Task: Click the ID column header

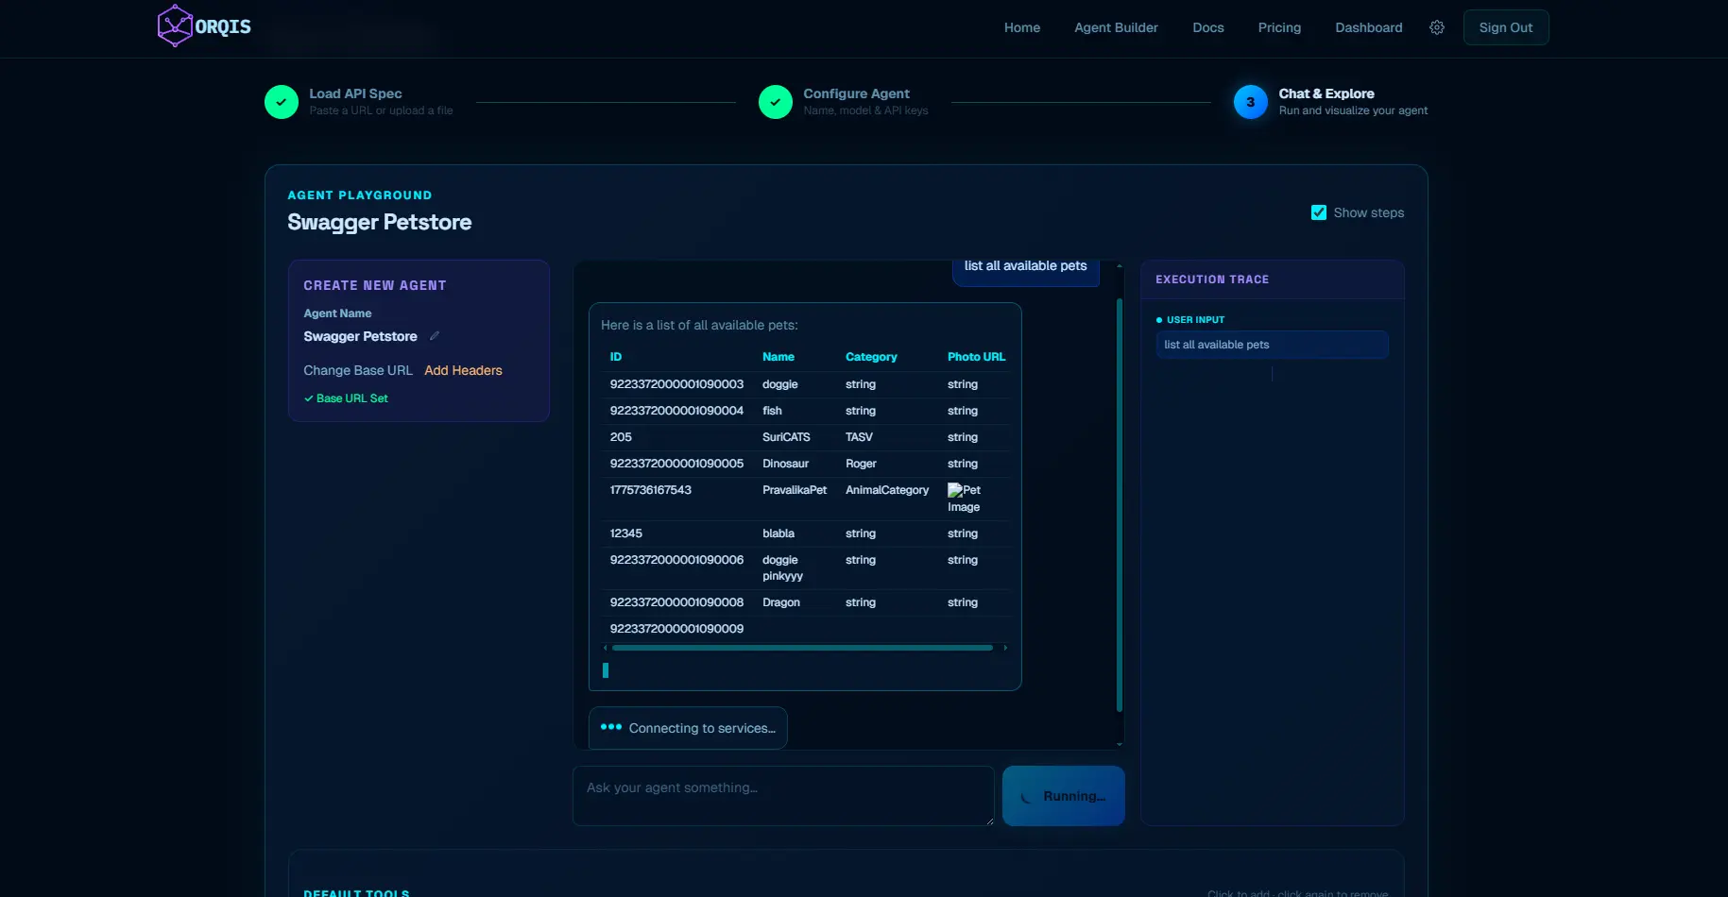Action: pyautogui.click(x=616, y=357)
